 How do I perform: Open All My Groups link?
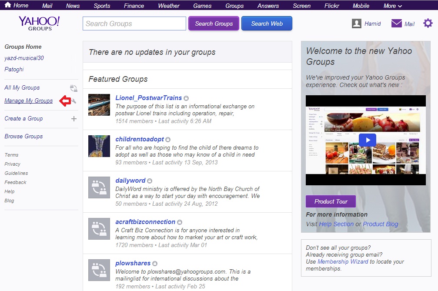pyautogui.click(x=22, y=88)
